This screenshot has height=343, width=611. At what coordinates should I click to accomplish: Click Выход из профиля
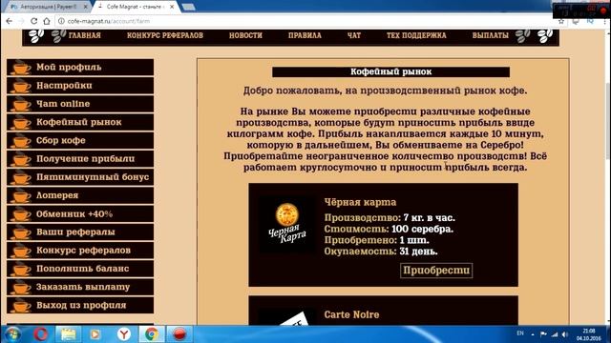[x=80, y=305]
